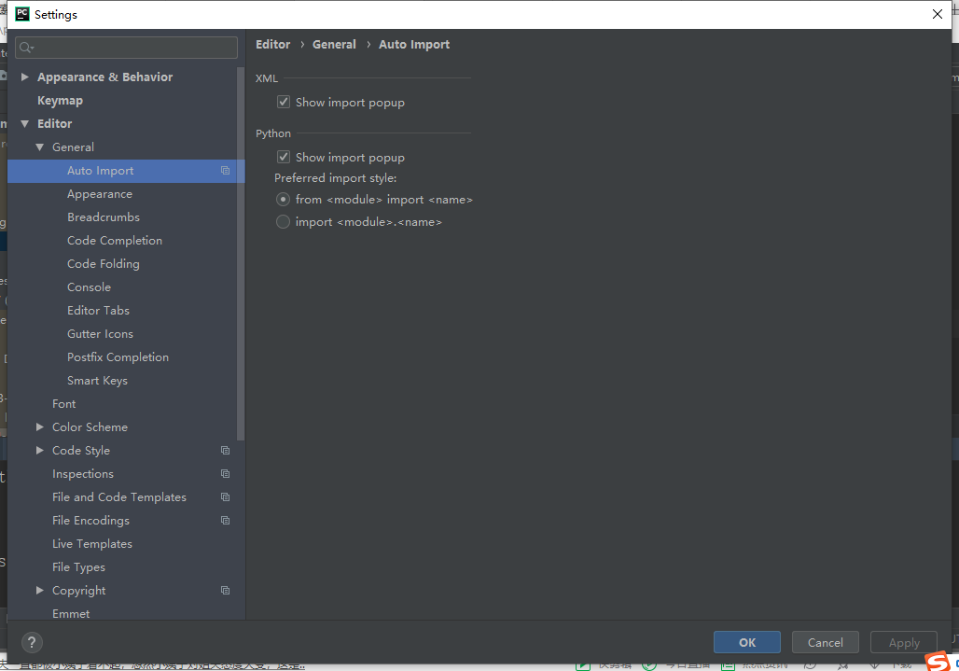The image size is (959, 671).
Task: Click project-level copy icon beside Copyright
Action: (225, 590)
